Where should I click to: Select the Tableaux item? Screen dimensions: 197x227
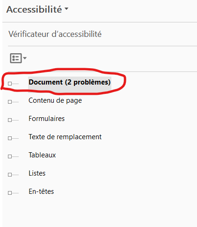coord(42,155)
